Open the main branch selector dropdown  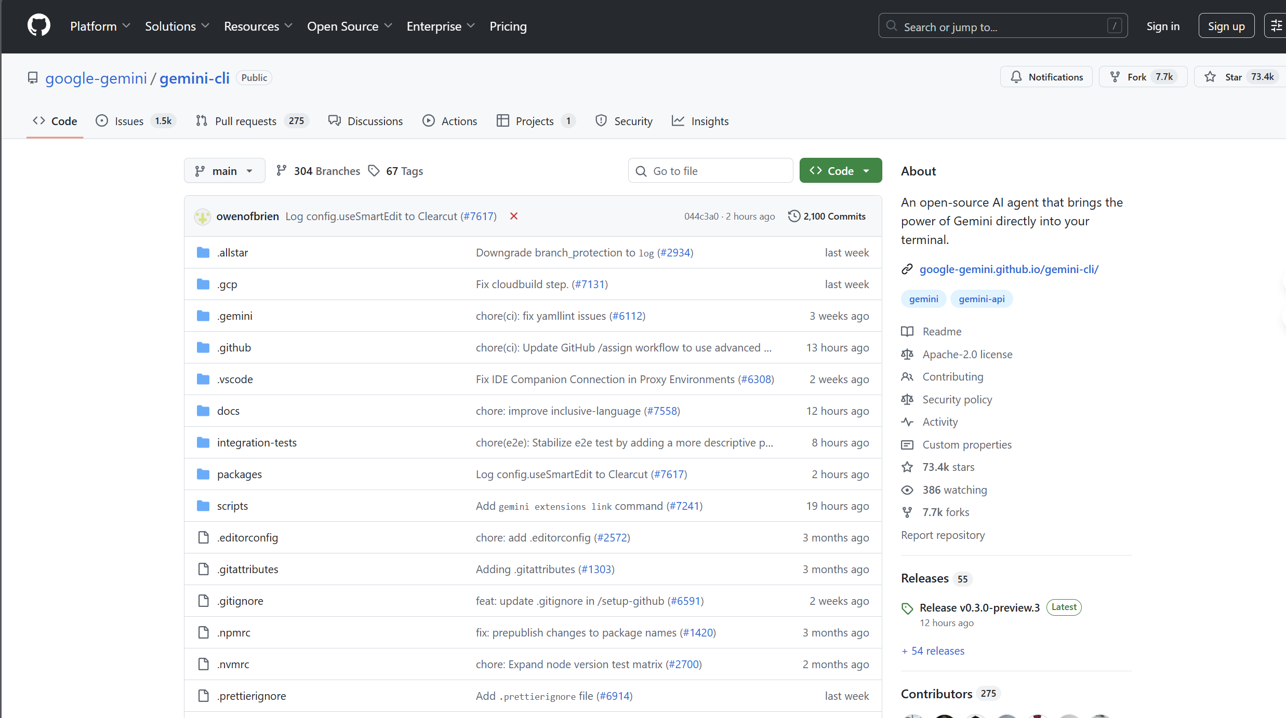coord(224,170)
